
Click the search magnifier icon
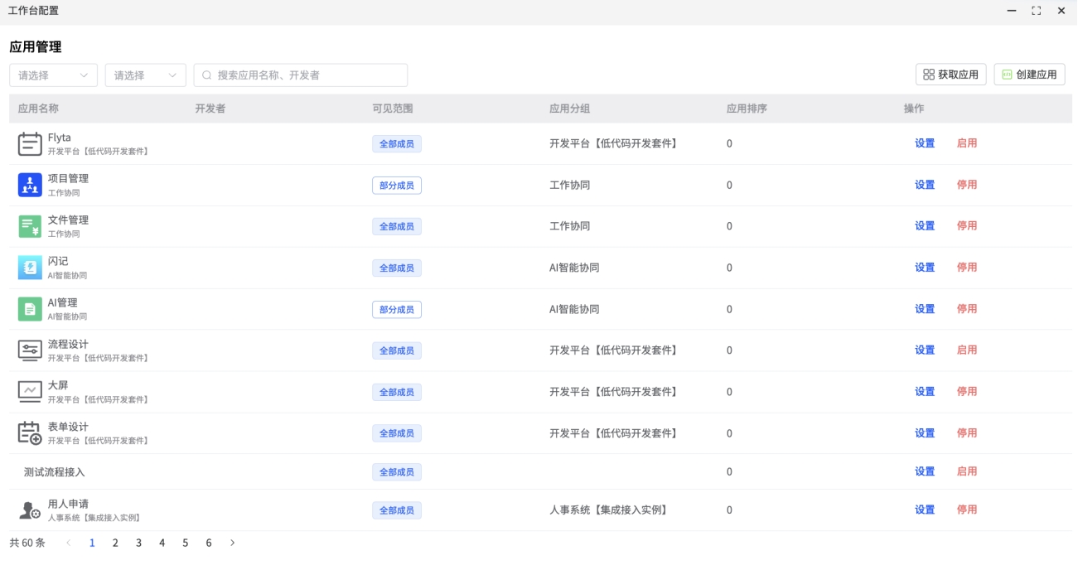[x=207, y=75]
